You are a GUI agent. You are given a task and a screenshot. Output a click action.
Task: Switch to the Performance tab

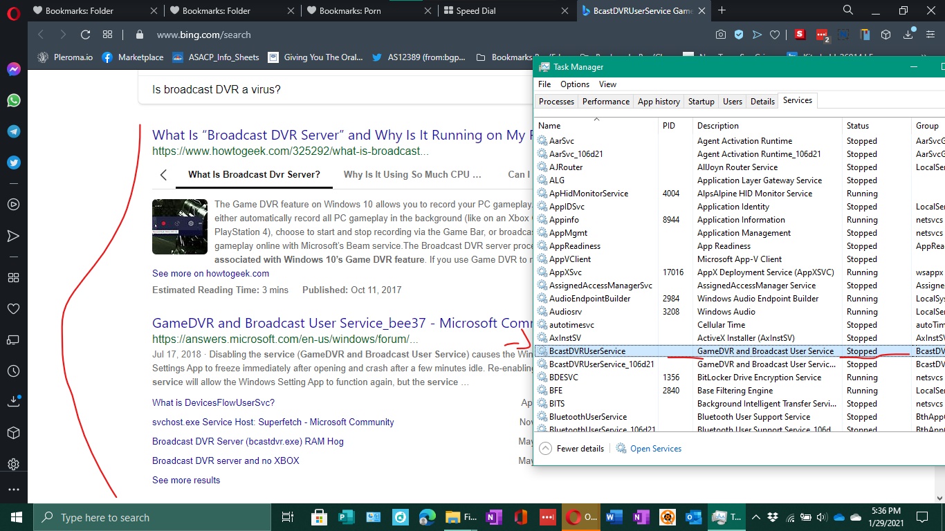pos(605,102)
